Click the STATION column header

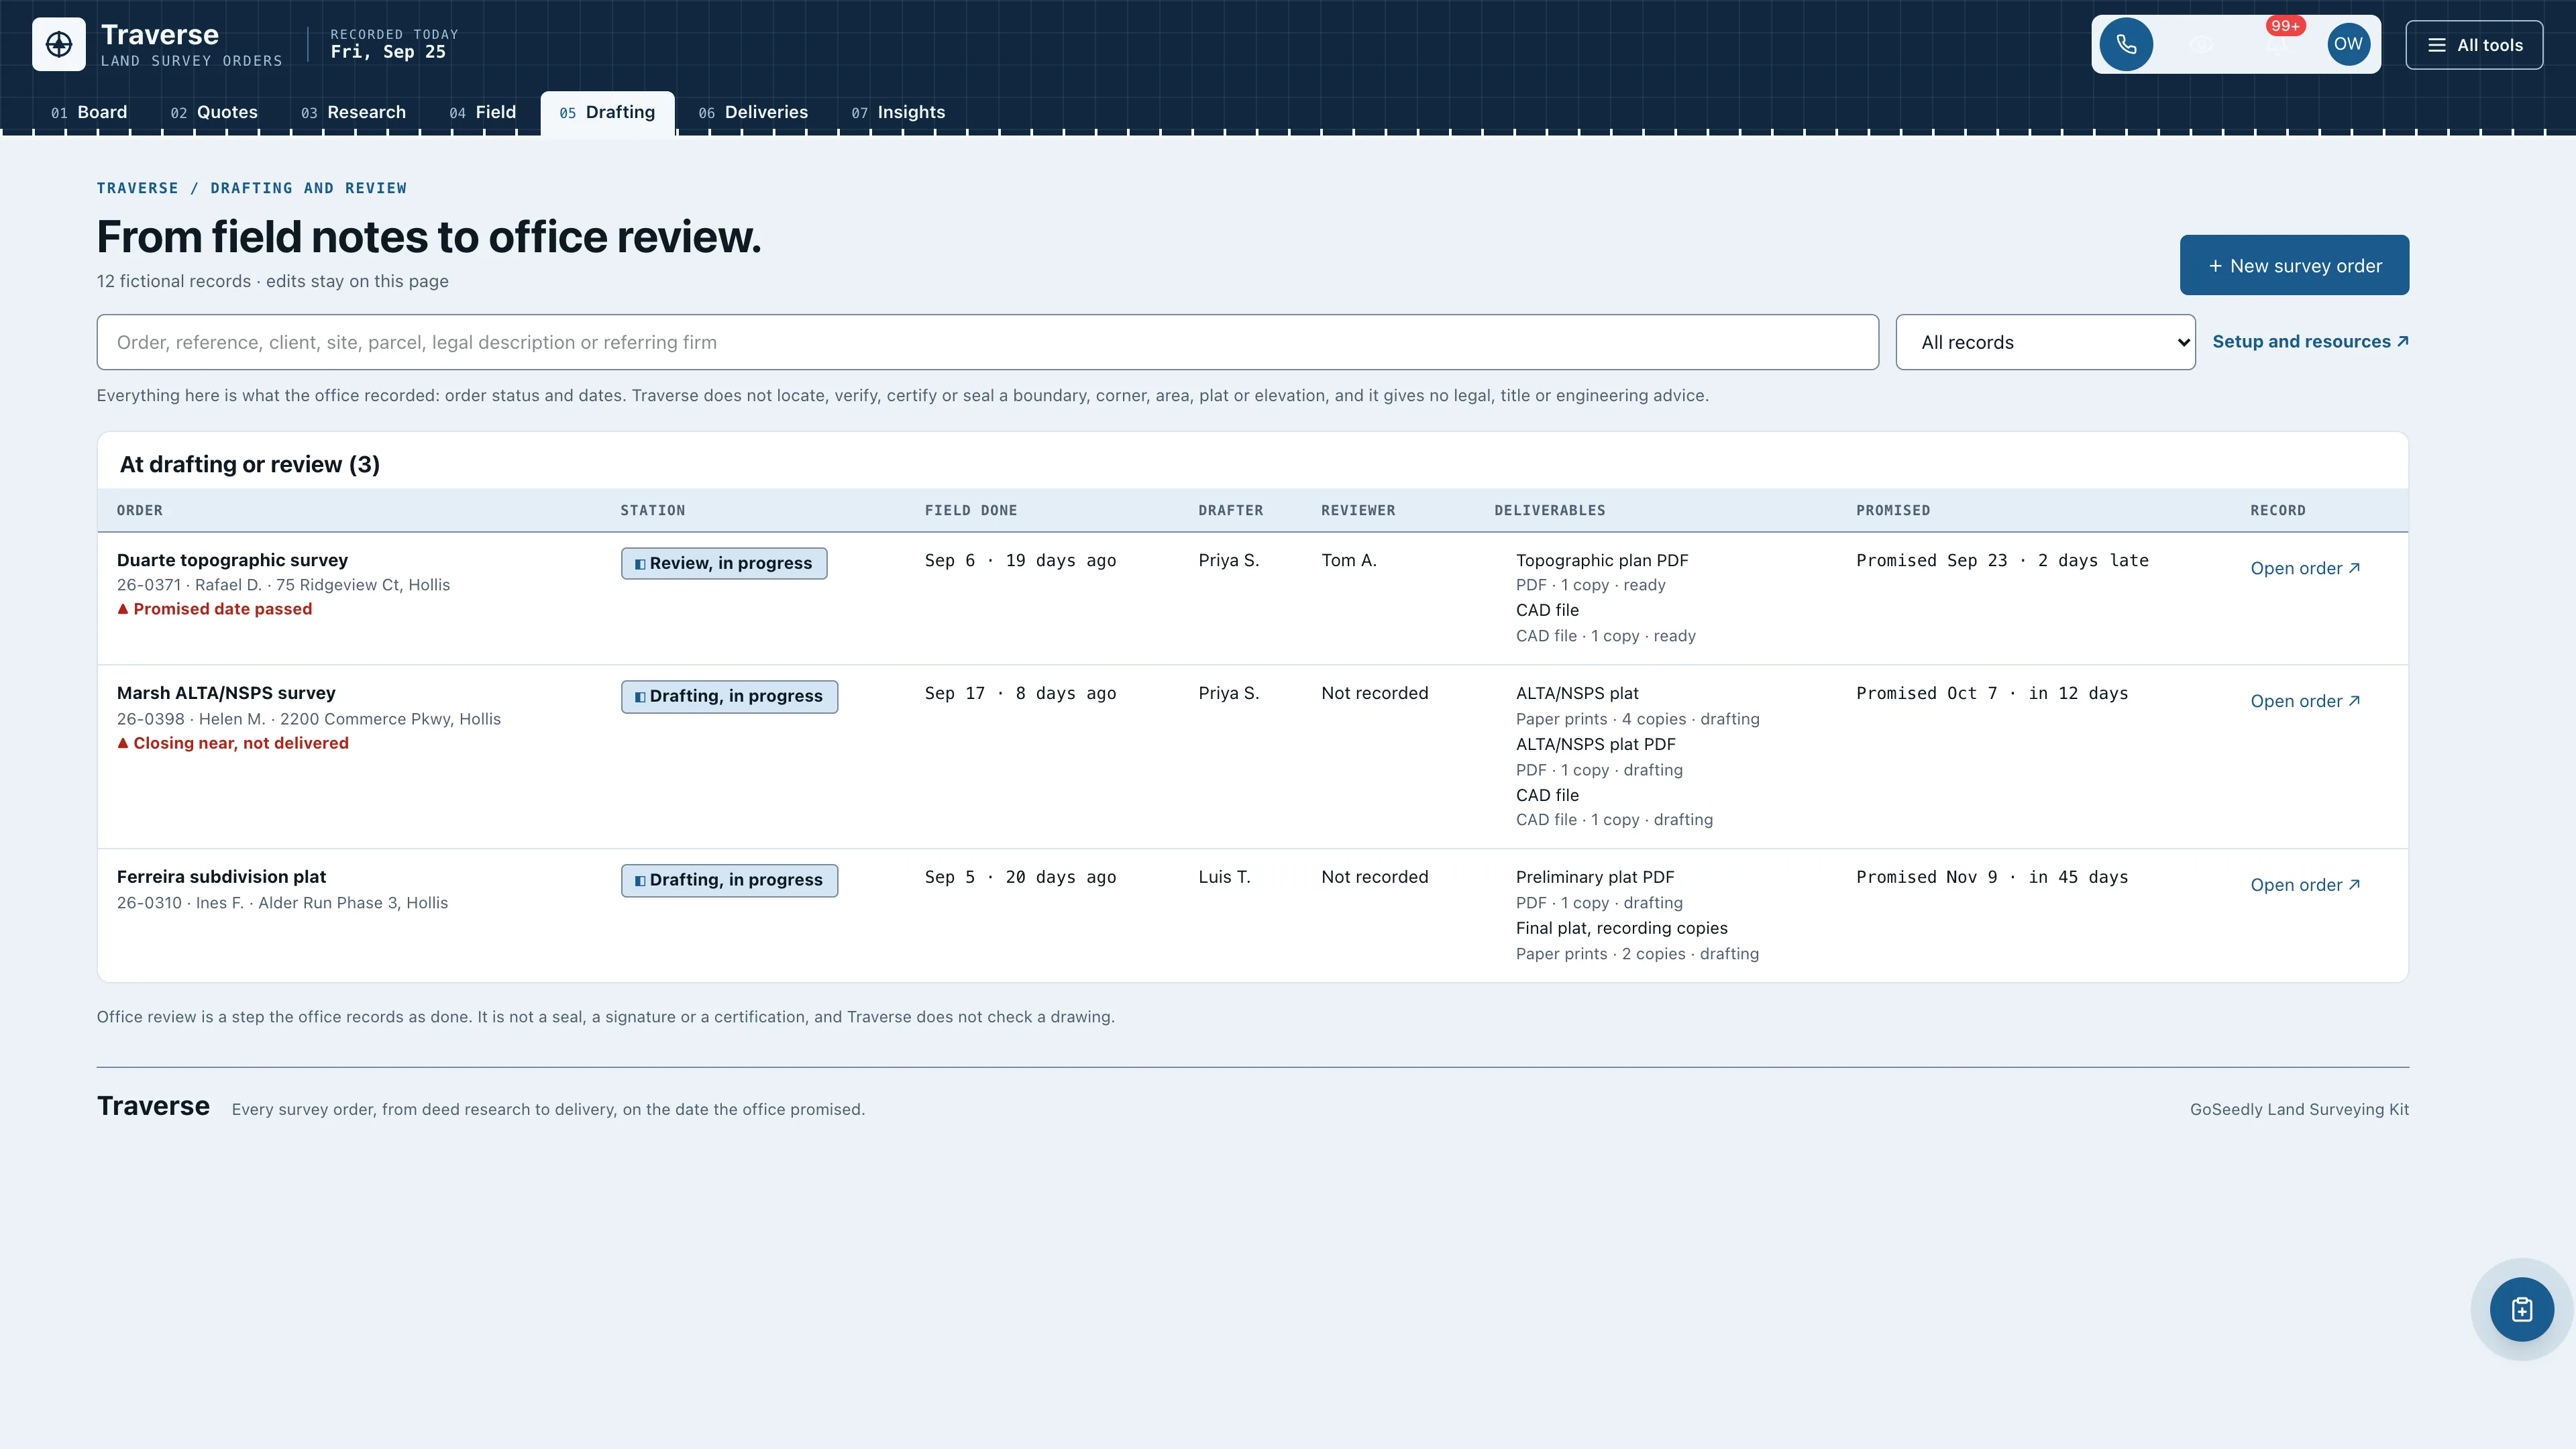point(652,510)
